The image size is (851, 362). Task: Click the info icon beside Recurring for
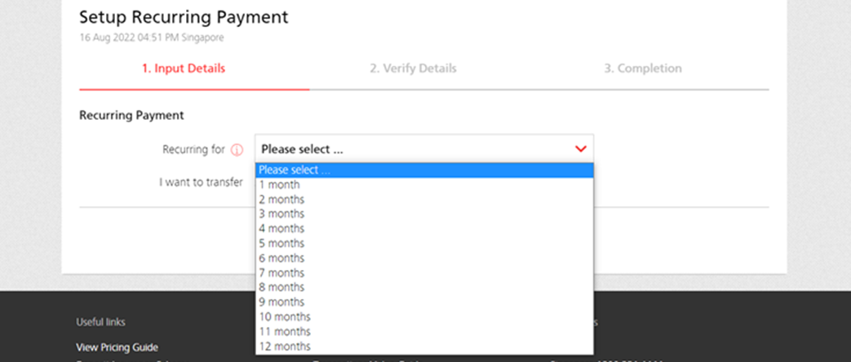tap(237, 150)
